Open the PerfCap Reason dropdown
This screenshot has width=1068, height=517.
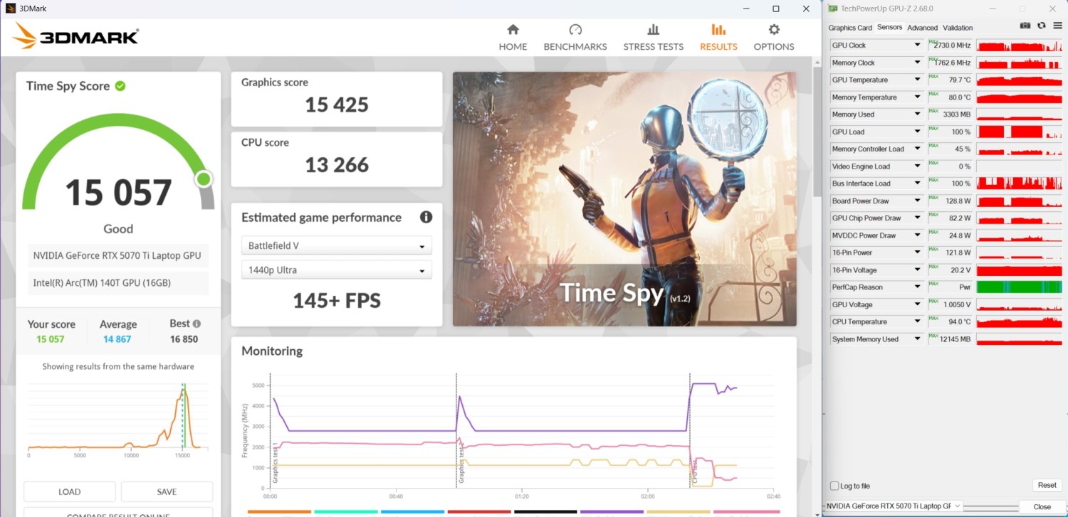tap(918, 287)
